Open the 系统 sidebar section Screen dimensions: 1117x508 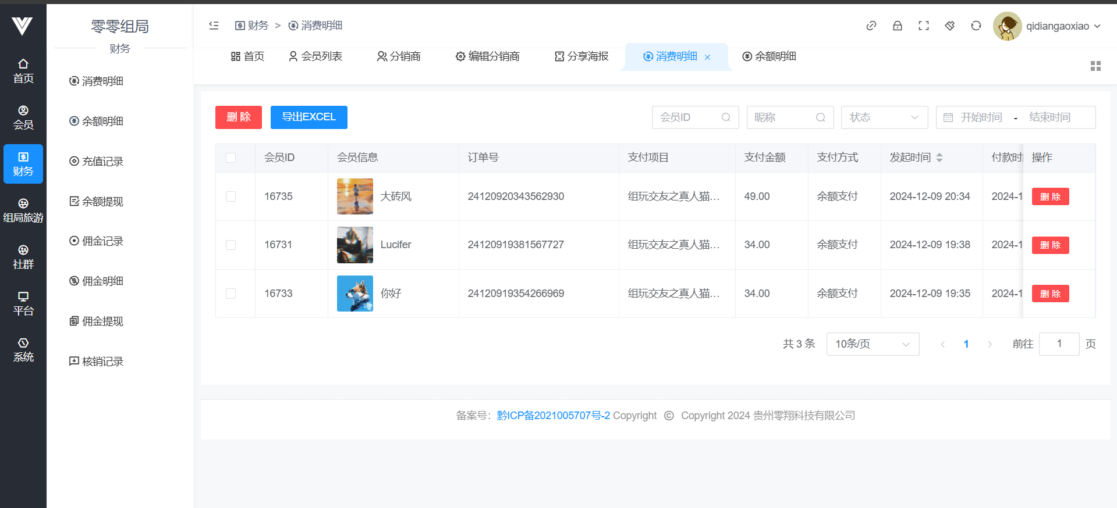coord(23,350)
